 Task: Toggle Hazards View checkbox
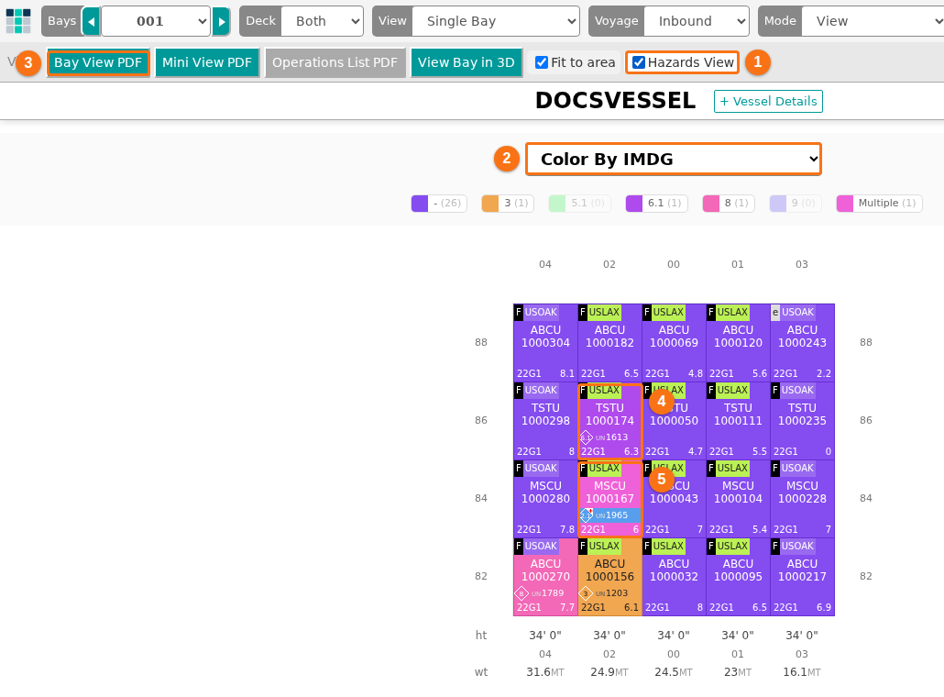point(639,62)
